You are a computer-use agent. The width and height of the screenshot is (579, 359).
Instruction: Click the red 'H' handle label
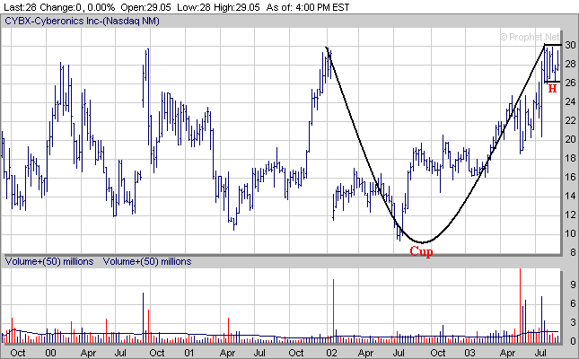point(552,89)
